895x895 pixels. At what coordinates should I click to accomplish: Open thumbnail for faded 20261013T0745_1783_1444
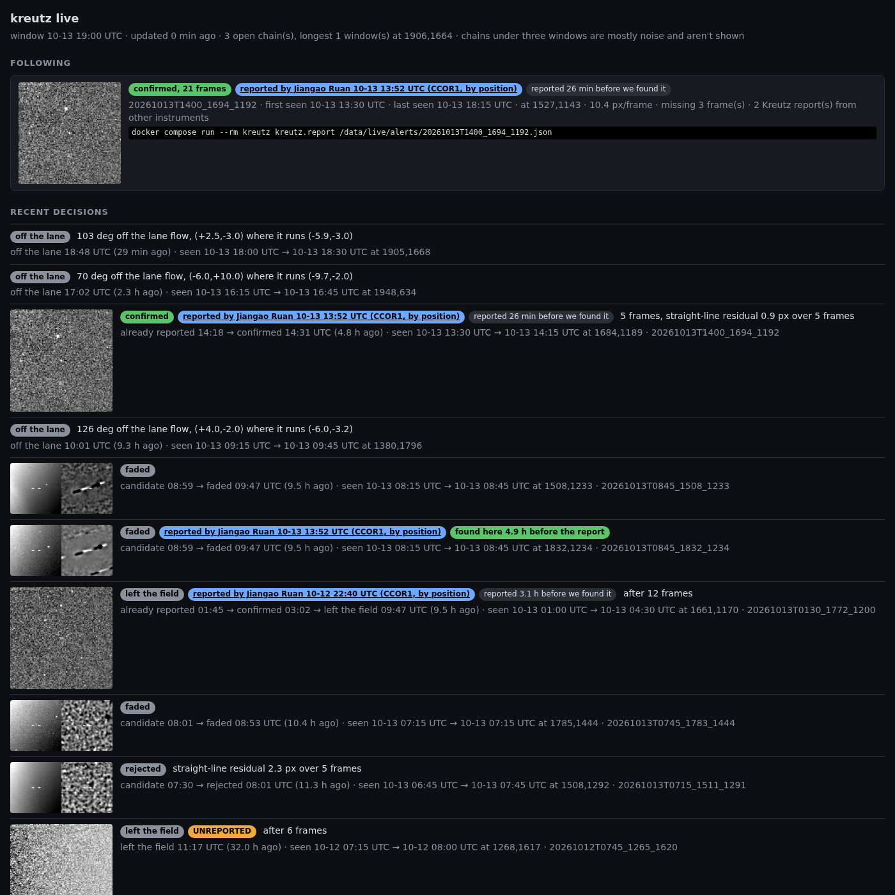tap(61, 726)
